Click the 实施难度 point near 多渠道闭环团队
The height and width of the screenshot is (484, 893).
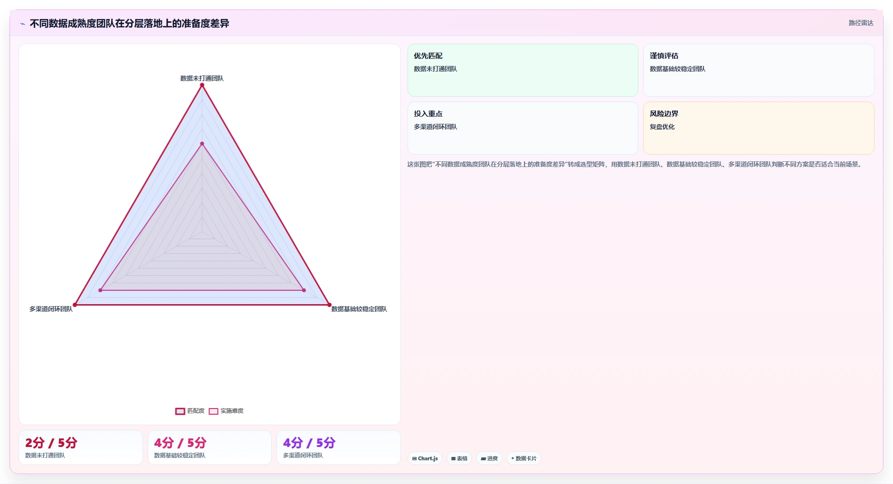point(100,290)
